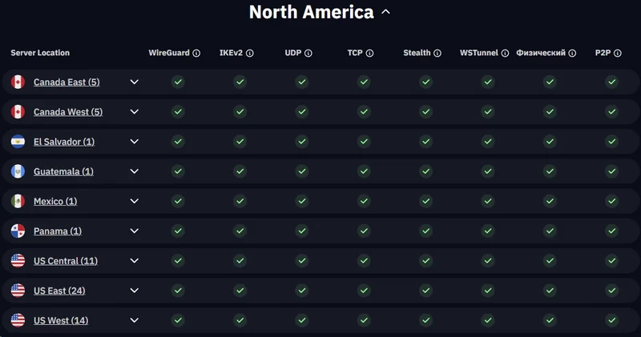Click the Guatemala flag icon
This screenshot has width=641, height=337.
pyautogui.click(x=18, y=171)
